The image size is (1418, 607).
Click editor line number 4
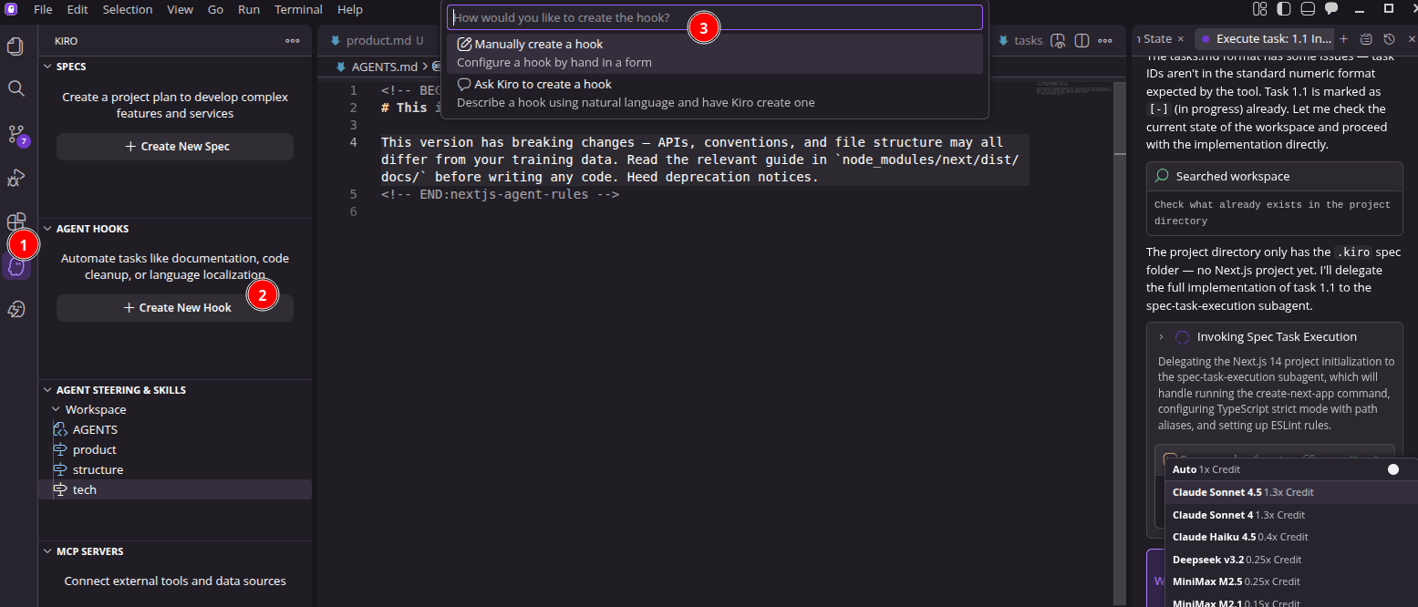pos(354,142)
